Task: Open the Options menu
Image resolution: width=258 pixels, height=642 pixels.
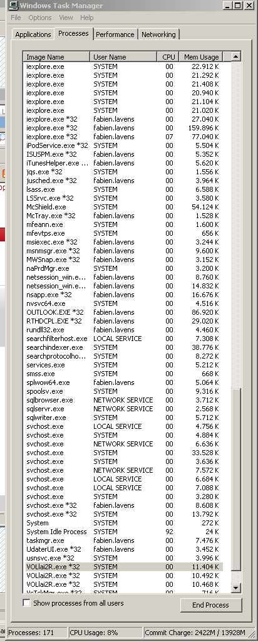Action: pyautogui.click(x=39, y=18)
